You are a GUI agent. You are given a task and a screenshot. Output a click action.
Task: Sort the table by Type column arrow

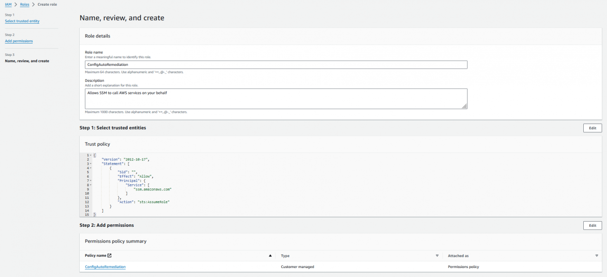(437, 256)
